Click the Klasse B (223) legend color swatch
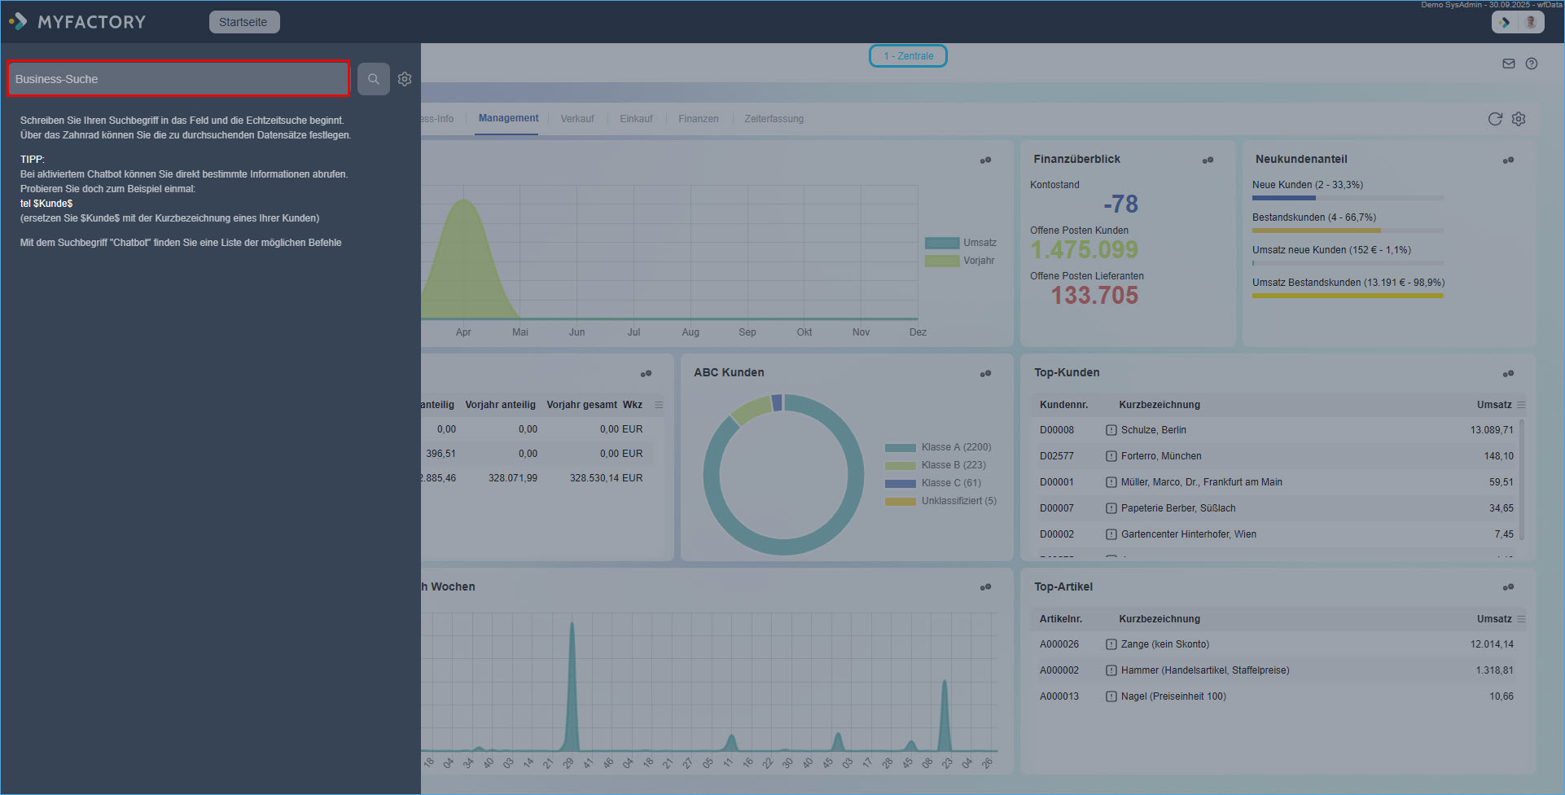 point(900,465)
